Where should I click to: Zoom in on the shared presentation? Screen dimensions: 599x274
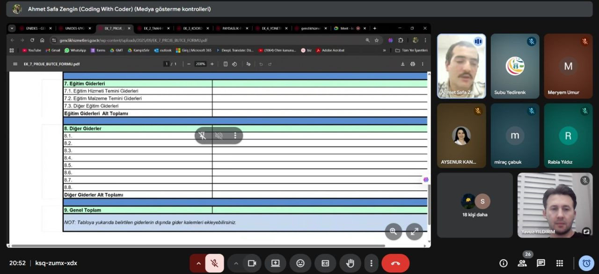(x=393, y=231)
